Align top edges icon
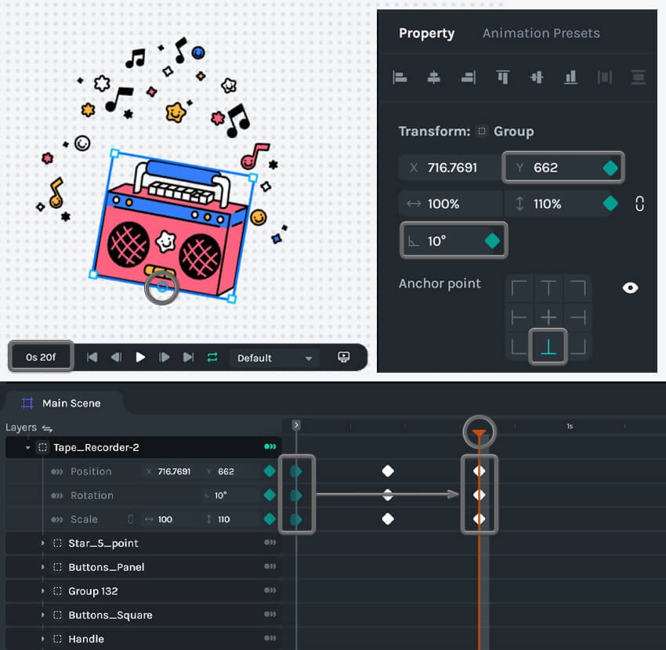The width and height of the screenshot is (666, 650). (502, 78)
